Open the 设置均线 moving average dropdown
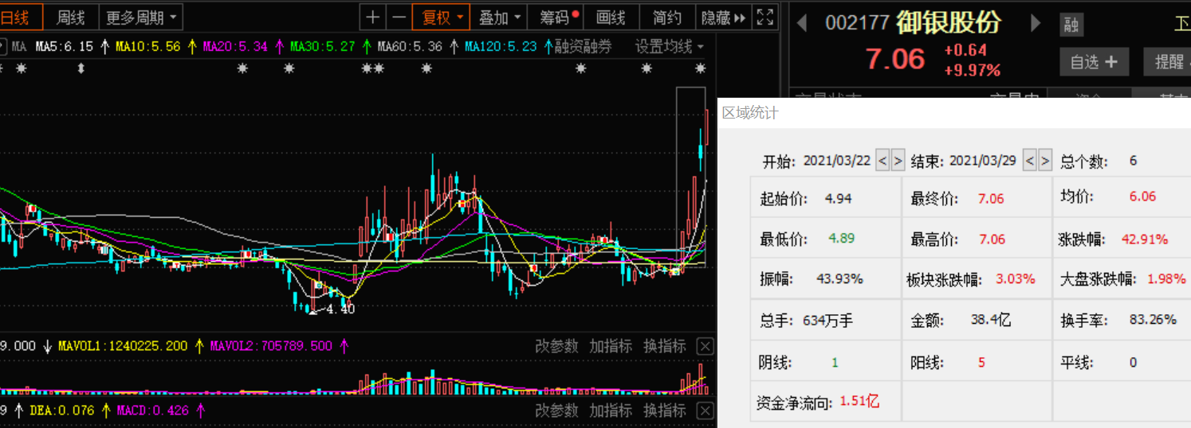The width and height of the screenshot is (1191, 428). (x=670, y=47)
